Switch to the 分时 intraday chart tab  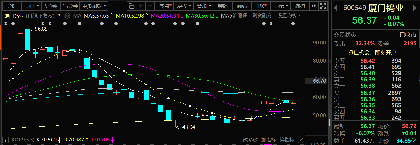pyautogui.click(x=12, y=6)
